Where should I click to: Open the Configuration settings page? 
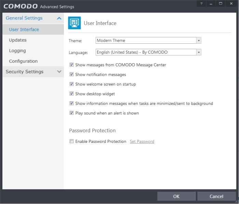(33, 61)
